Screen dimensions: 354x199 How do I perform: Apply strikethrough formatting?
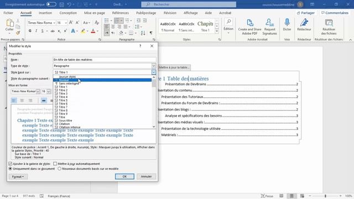[53, 31]
